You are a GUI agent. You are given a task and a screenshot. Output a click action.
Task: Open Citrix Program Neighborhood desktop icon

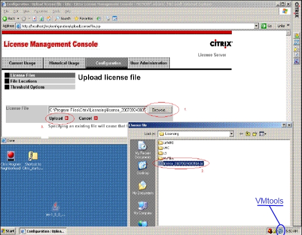point(11,161)
